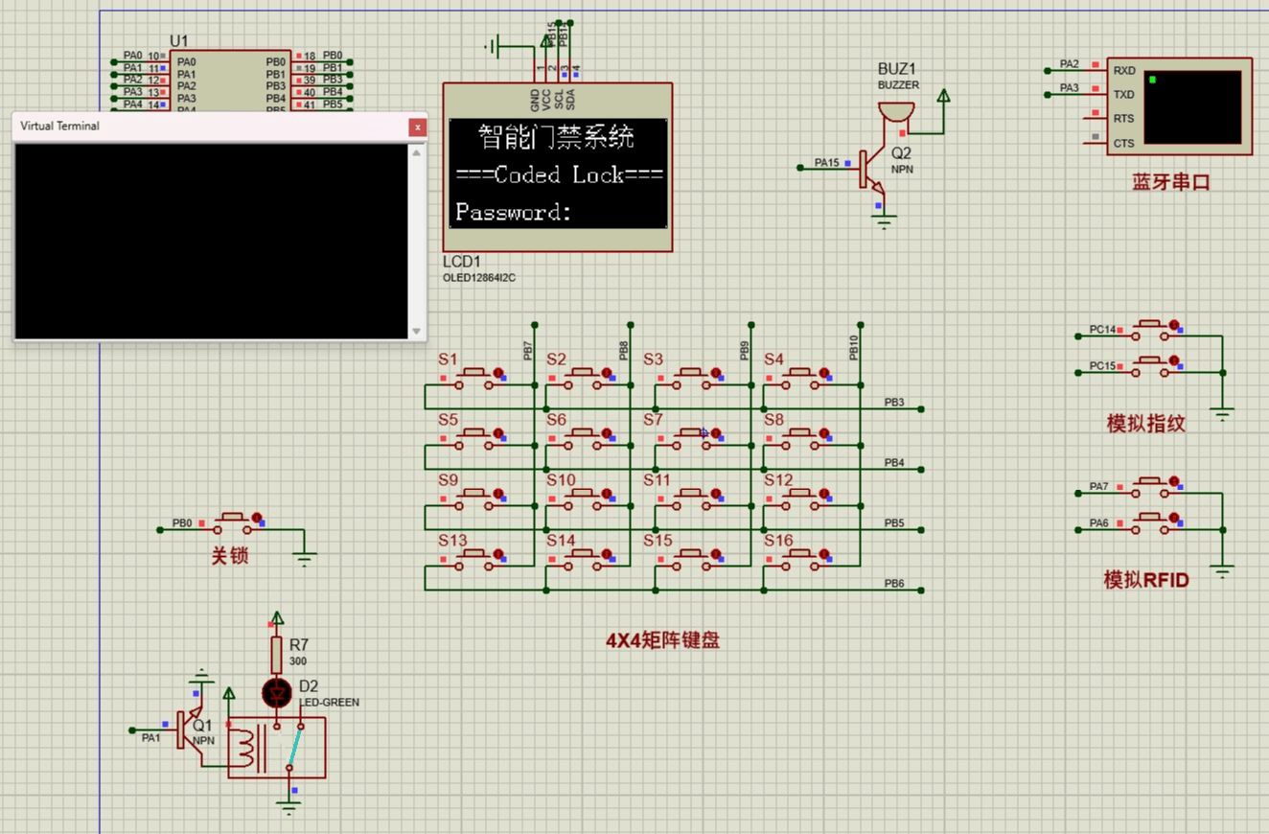Click the Virtual Terminal scrollbar down arrow

click(x=416, y=329)
